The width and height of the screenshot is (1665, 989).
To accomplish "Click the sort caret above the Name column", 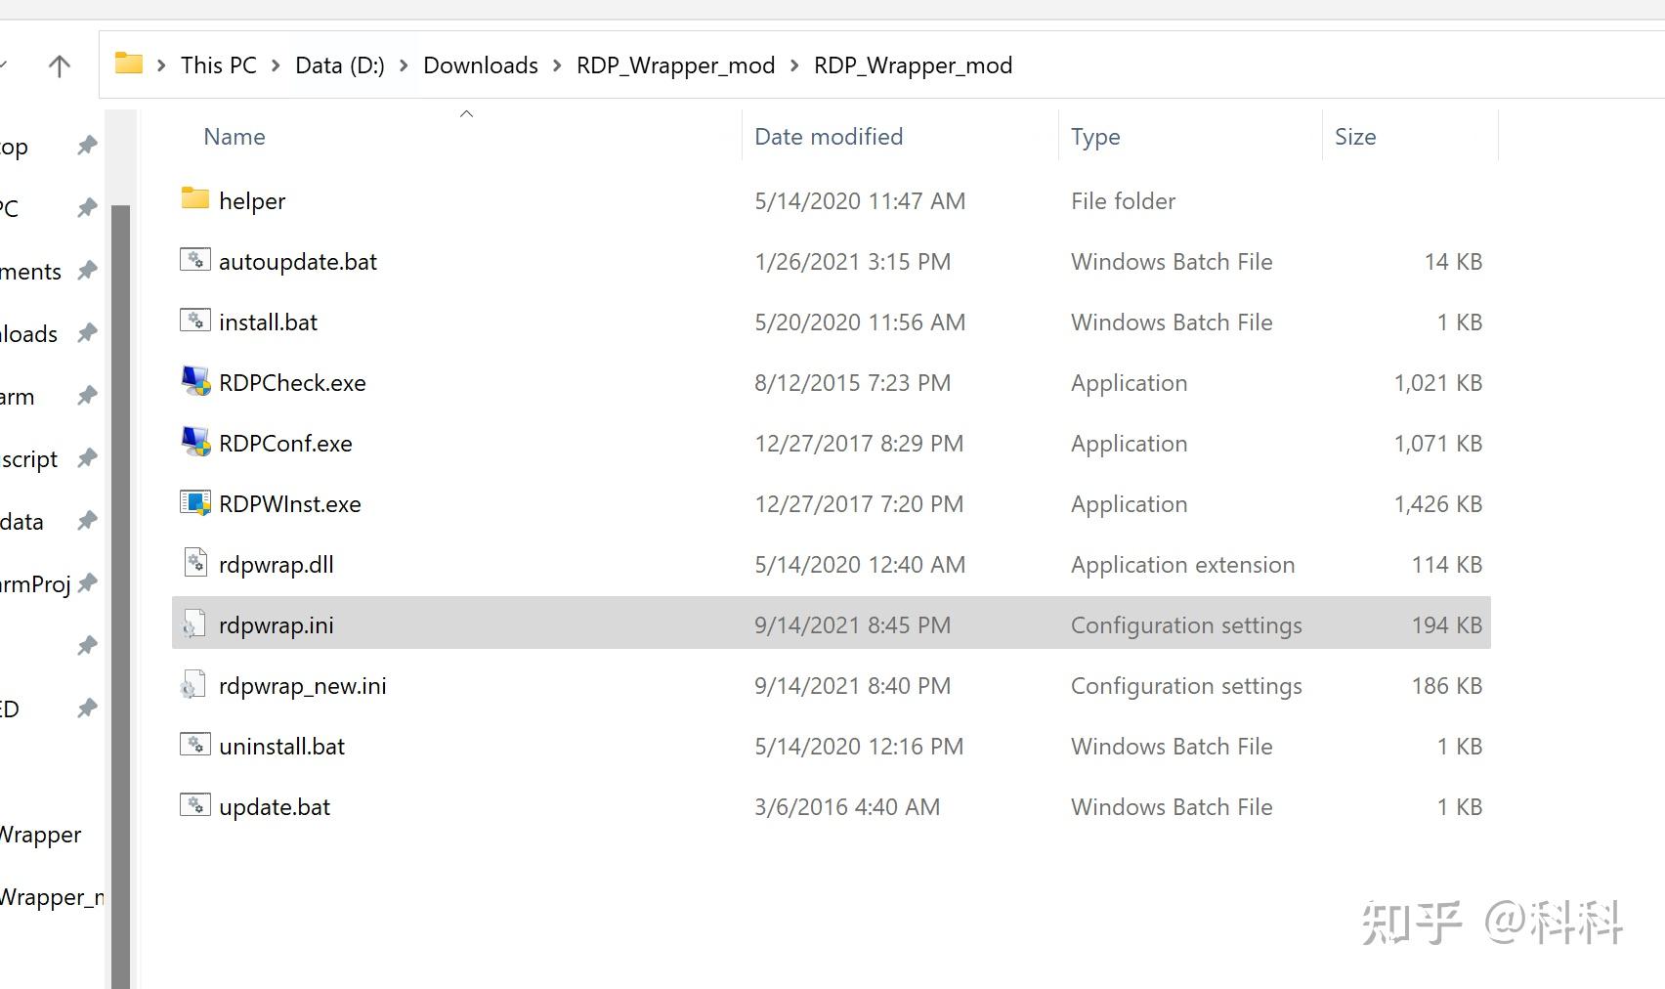I will [x=466, y=112].
